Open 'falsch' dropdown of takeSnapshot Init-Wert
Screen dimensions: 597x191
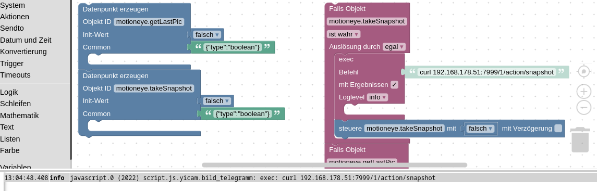point(217,101)
